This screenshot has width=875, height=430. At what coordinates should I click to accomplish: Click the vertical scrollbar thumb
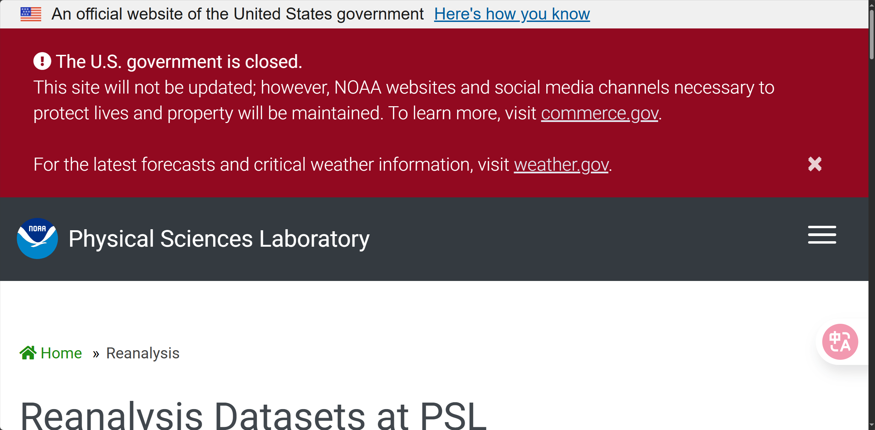[872, 34]
